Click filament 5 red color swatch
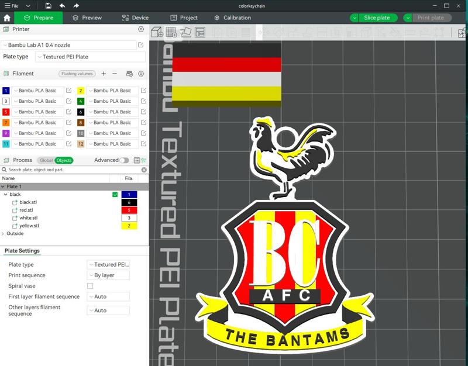The height and width of the screenshot is (366, 468). click(x=6, y=112)
